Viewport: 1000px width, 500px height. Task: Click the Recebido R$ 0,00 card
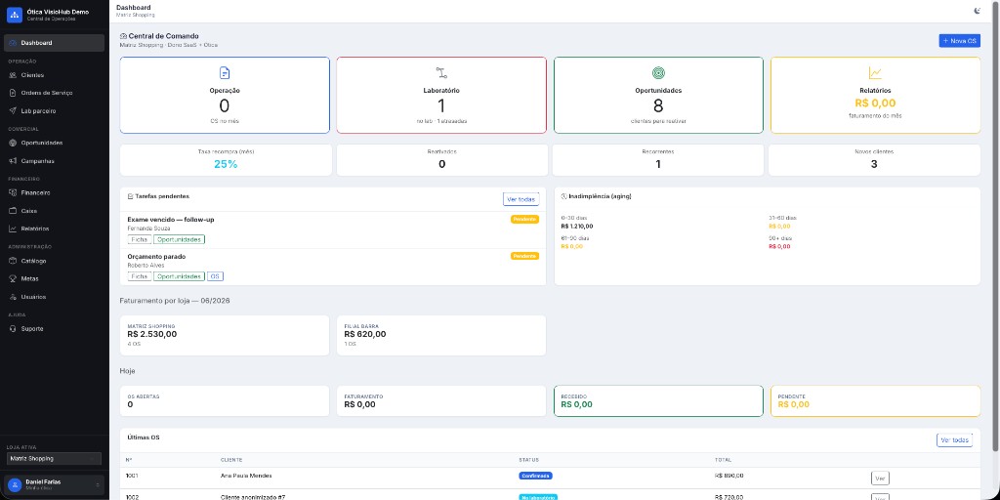point(658,401)
